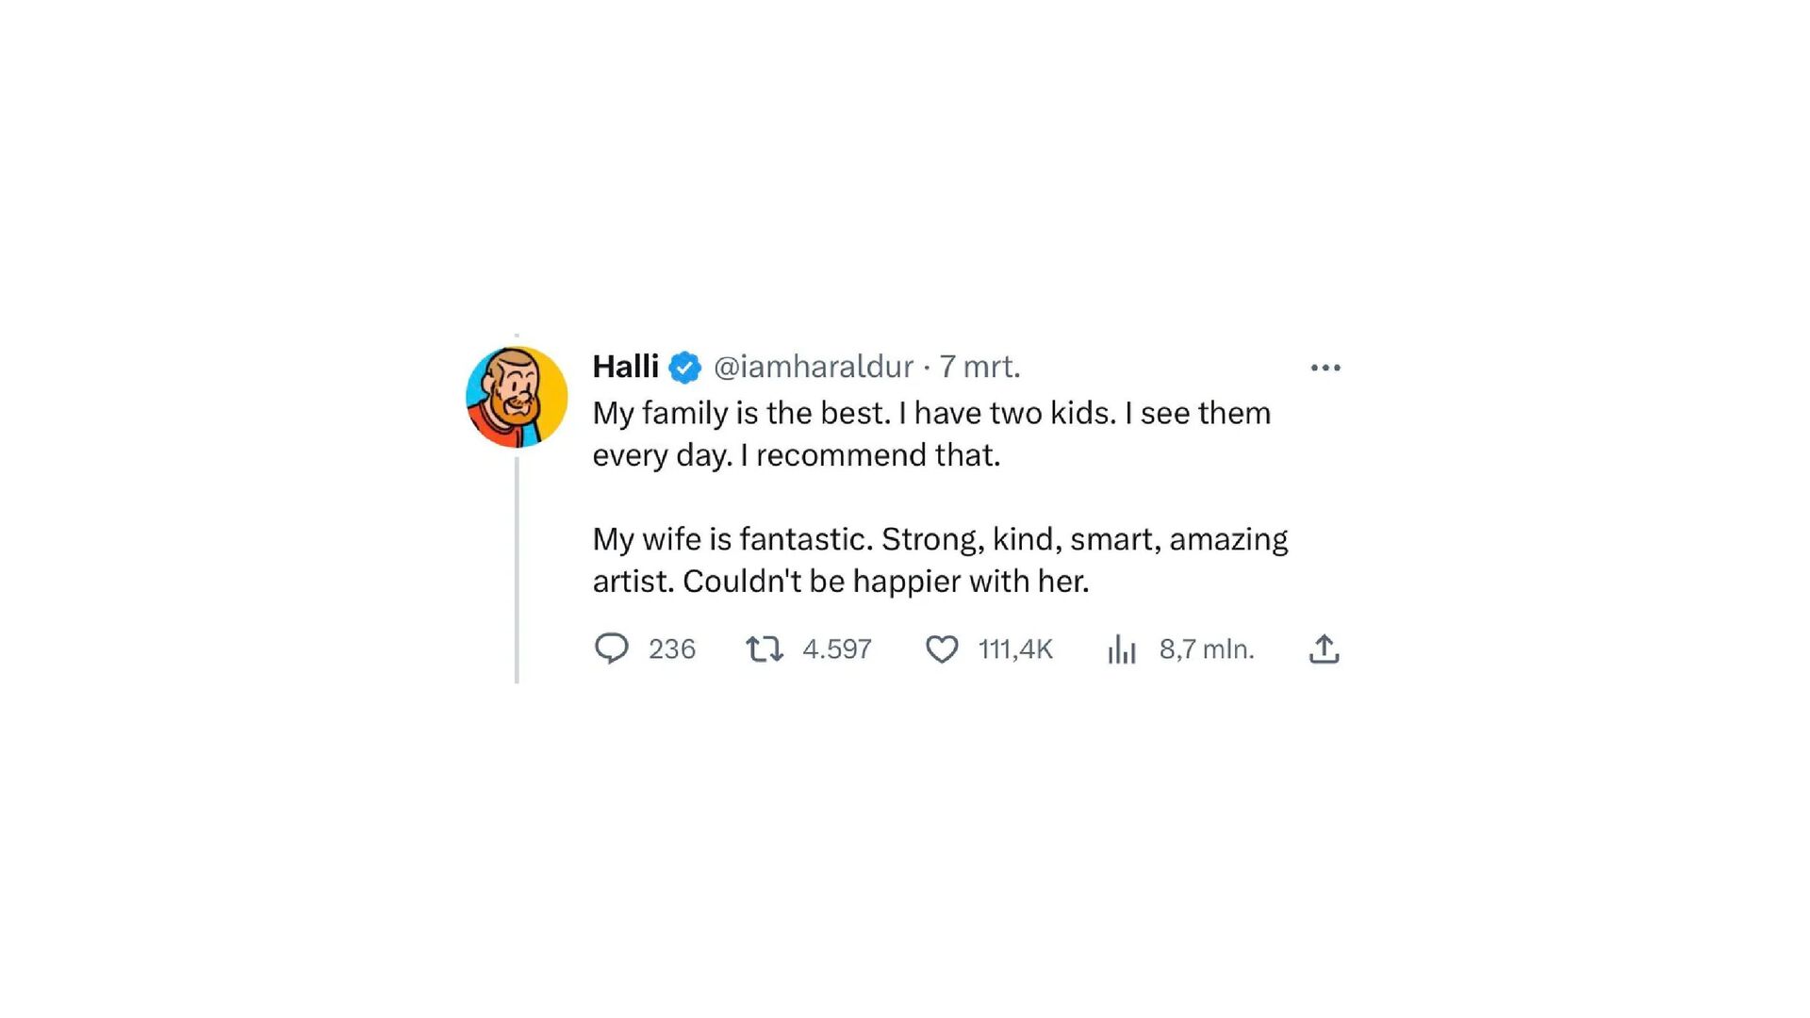Click the 8,7 mln. views count
The height and width of the screenshot is (1018, 1810).
tap(1206, 649)
